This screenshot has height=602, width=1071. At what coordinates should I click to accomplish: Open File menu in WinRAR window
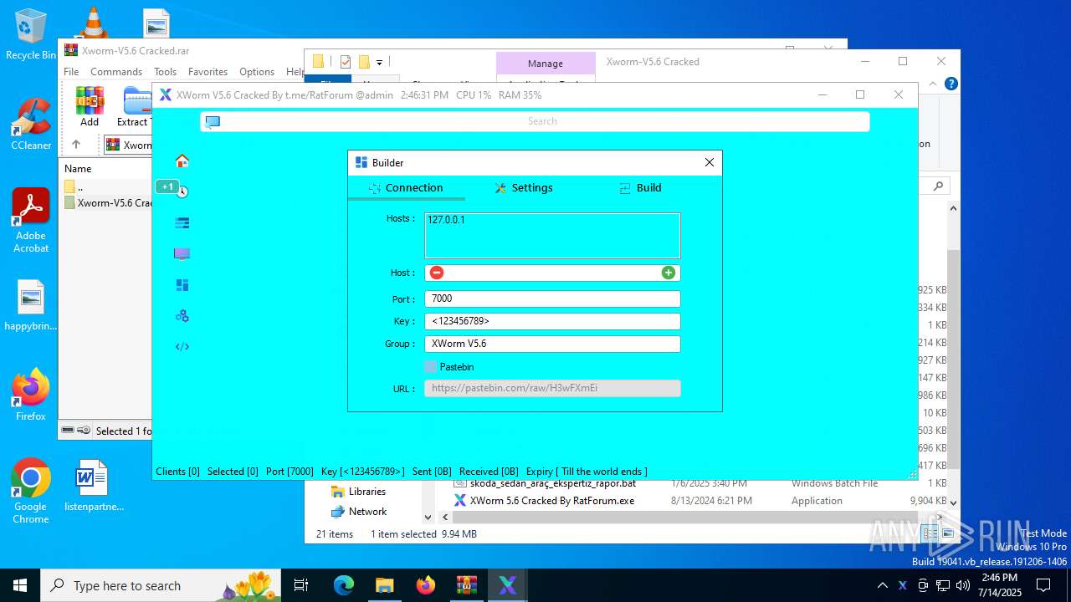71,72
